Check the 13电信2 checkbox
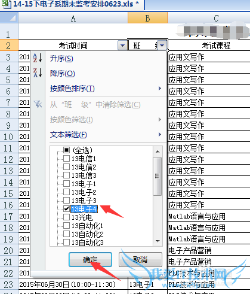250x294 pixels. tap(66, 166)
